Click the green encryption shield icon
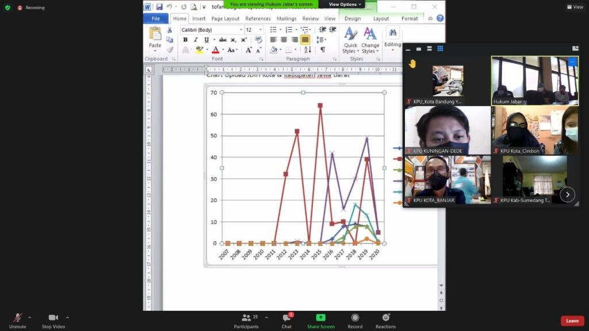 tap(7, 7)
